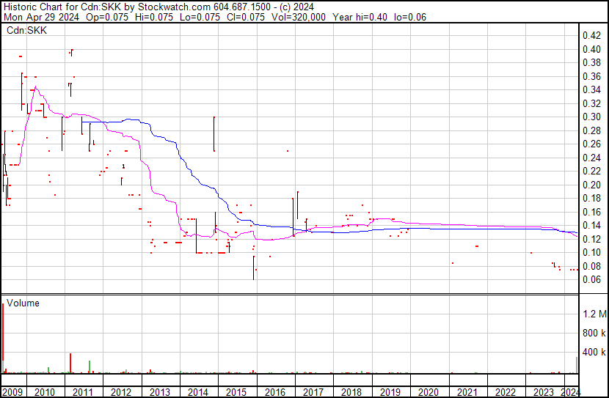Click the Cdn:SKK symbol label in chart
The height and width of the screenshot is (398, 609).
coord(27,31)
